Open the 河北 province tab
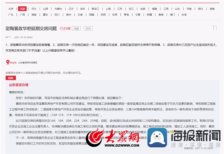Viewport: 224px width, 154px height. 34,9
